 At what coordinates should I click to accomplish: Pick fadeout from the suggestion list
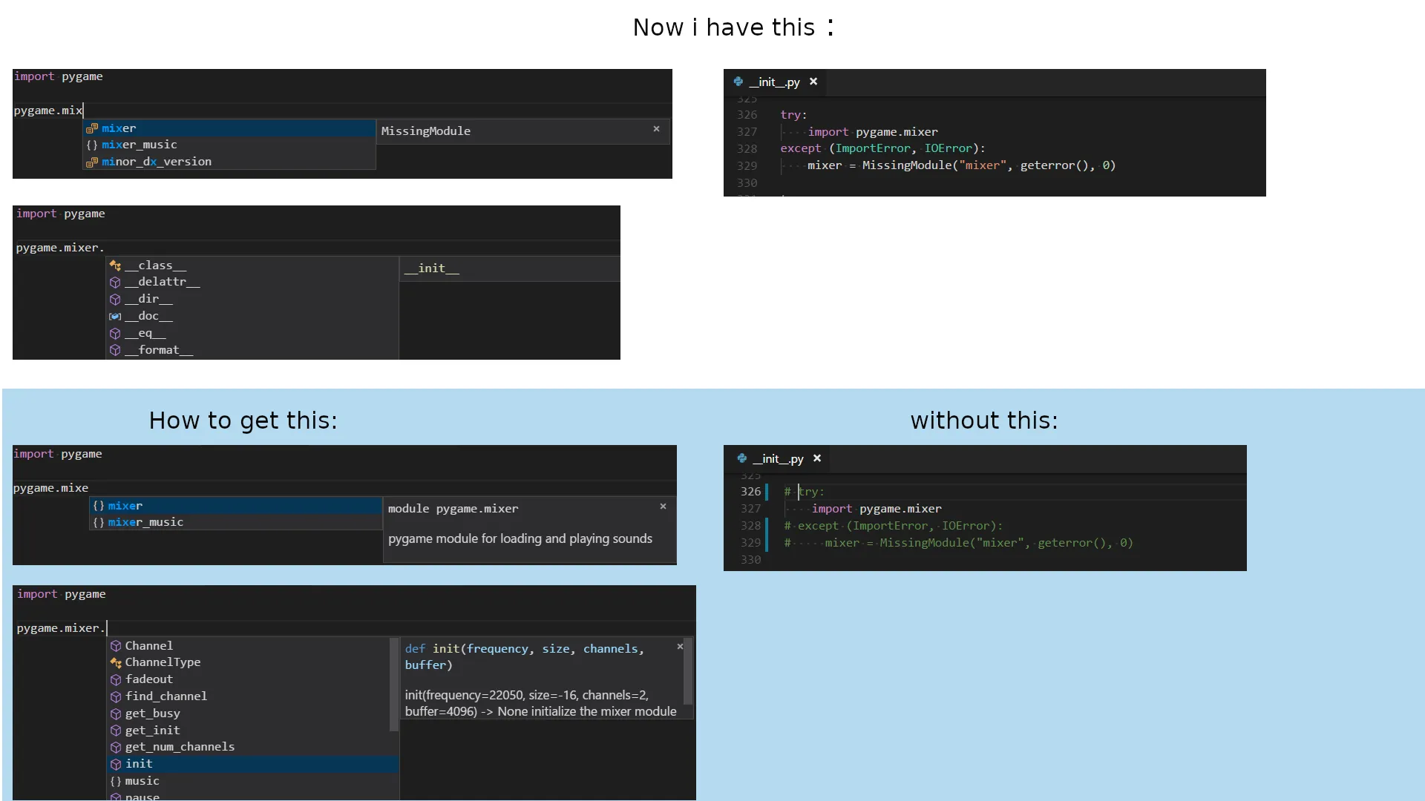pos(149,679)
